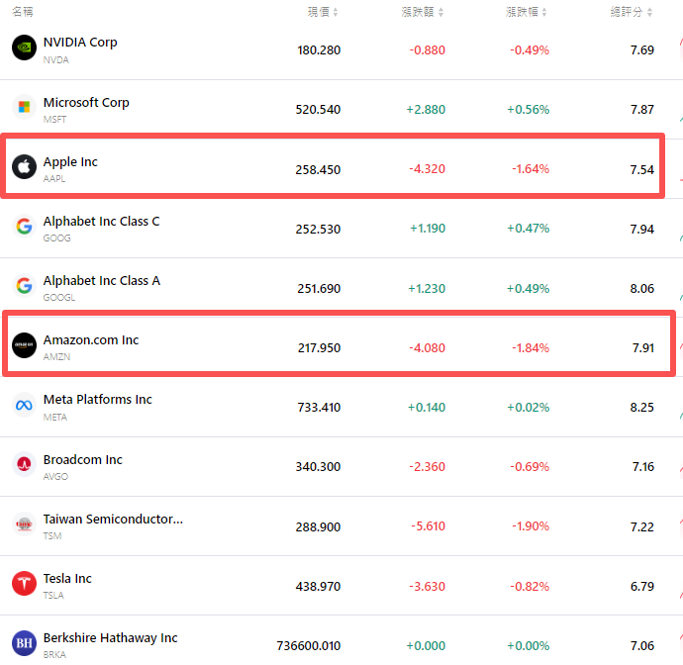Click the Broadcom Inc company name
This screenshot has height=665, width=683.
pyautogui.click(x=82, y=460)
